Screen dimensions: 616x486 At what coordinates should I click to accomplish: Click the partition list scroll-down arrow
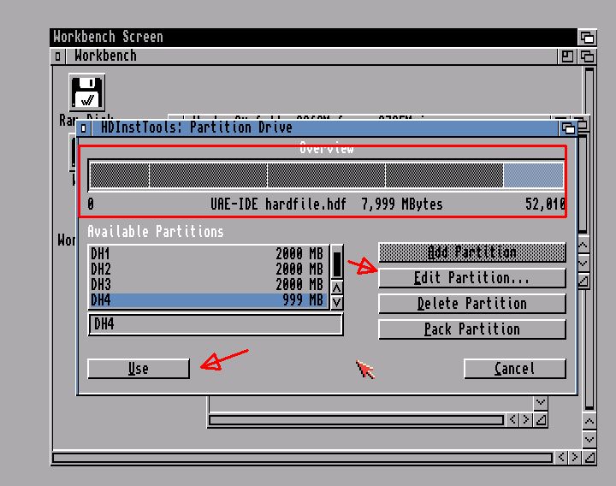336,301
